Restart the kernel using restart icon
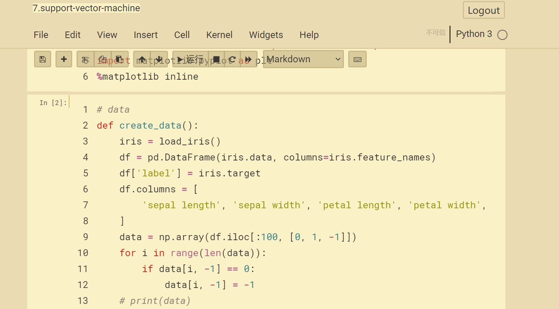The height and width of the screenshot is (309, 559). (x=233, y=59)
